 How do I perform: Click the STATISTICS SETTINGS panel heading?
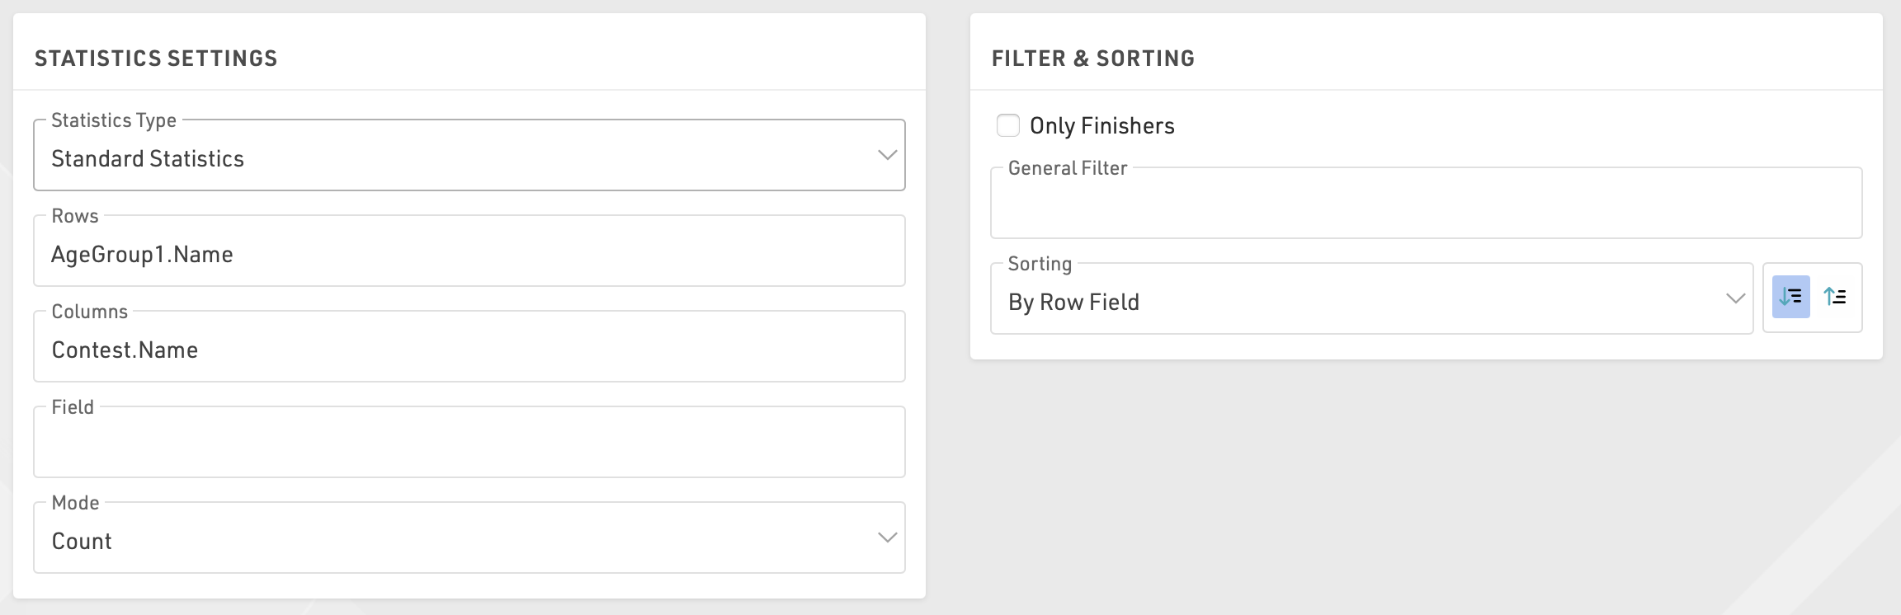coord(156,59)
